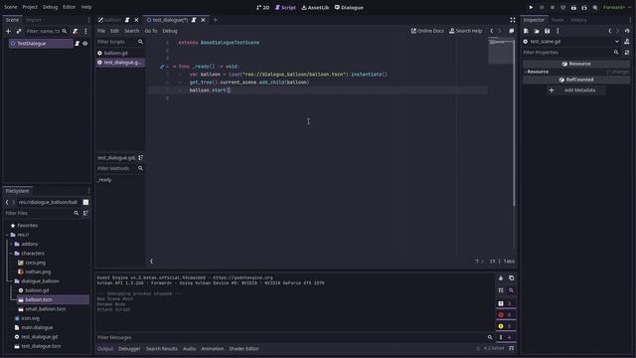This screenshot has height=358, width=636.
Task: Switch to the Import tab
Action: click(x=34, y=20)
